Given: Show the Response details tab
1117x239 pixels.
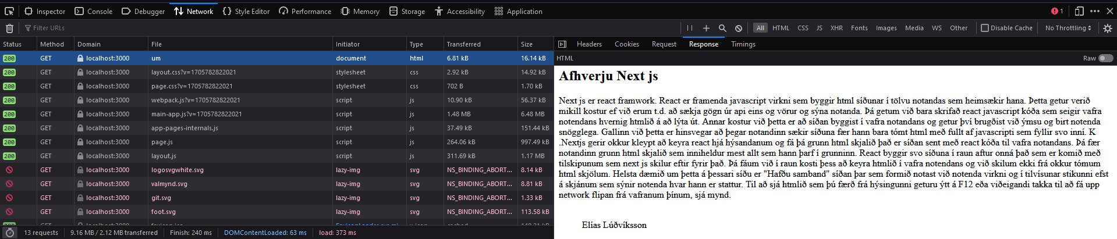Looking at the screenshot, I should coord(704,44).
